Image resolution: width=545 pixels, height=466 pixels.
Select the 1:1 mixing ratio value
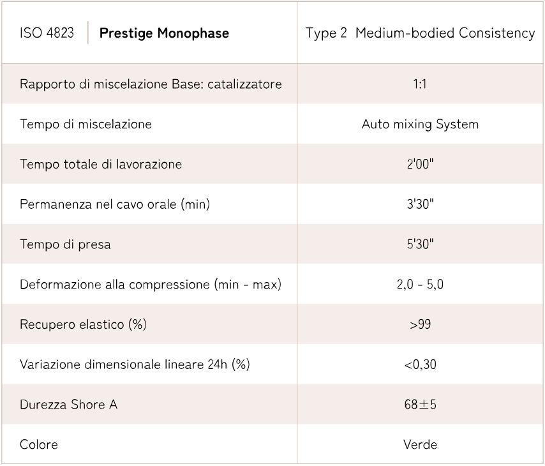[420, 84]
